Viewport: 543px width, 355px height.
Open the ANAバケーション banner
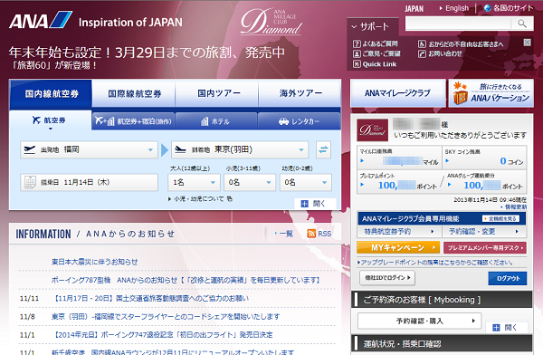[491, 93]
